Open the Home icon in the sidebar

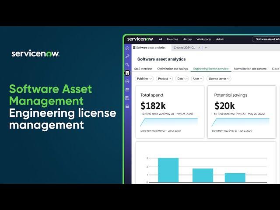[127, 48]
